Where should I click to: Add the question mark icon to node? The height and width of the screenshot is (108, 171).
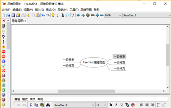pos(3,37)
